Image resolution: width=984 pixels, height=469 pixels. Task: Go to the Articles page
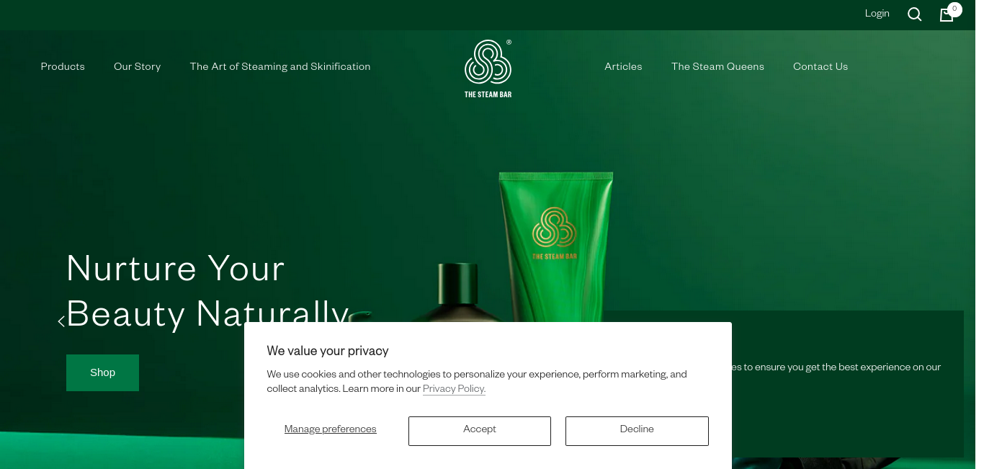point(623,66)
